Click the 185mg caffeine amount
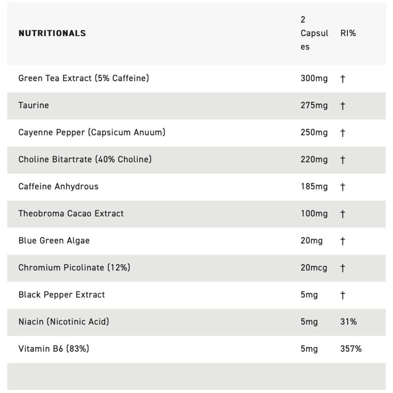 314,187
